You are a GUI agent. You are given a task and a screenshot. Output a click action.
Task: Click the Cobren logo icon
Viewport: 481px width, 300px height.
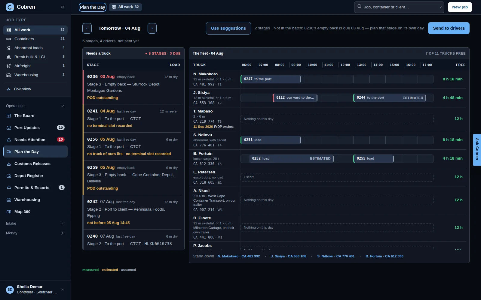tap(10, 7)
